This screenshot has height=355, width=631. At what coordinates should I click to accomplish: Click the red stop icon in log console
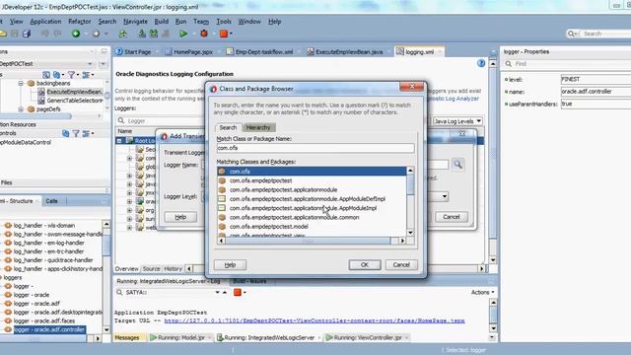click(238, 292)
